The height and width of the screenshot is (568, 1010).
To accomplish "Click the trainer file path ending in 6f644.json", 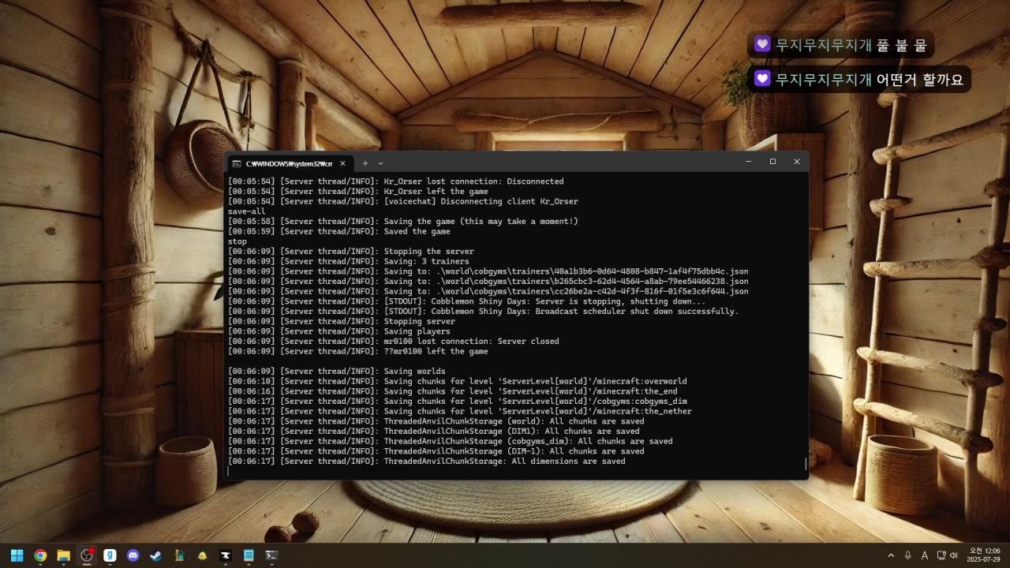I will coord(591,291).
